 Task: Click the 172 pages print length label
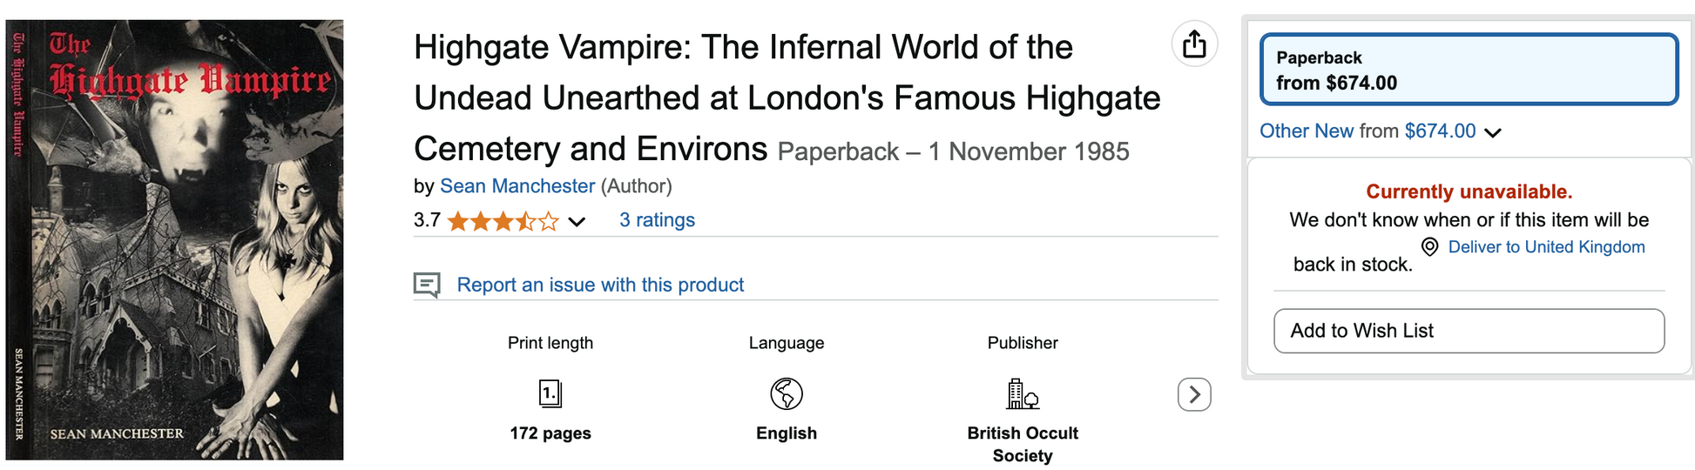click(x=550, y=433)
